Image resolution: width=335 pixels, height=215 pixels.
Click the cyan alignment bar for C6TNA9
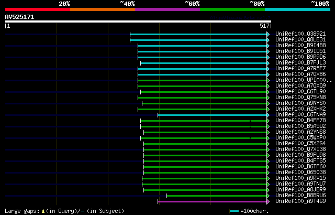point(213,115)
